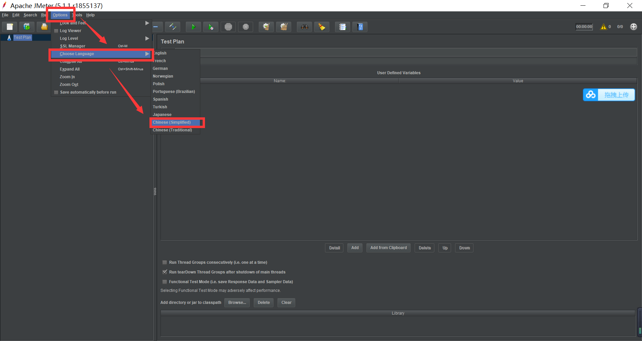Click Delete button next to Add from Clipboard
The image size is (642, 341).
pyautogui.click(x=425, y=248)
